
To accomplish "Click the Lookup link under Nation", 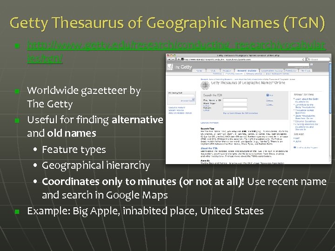I will 206,110.
